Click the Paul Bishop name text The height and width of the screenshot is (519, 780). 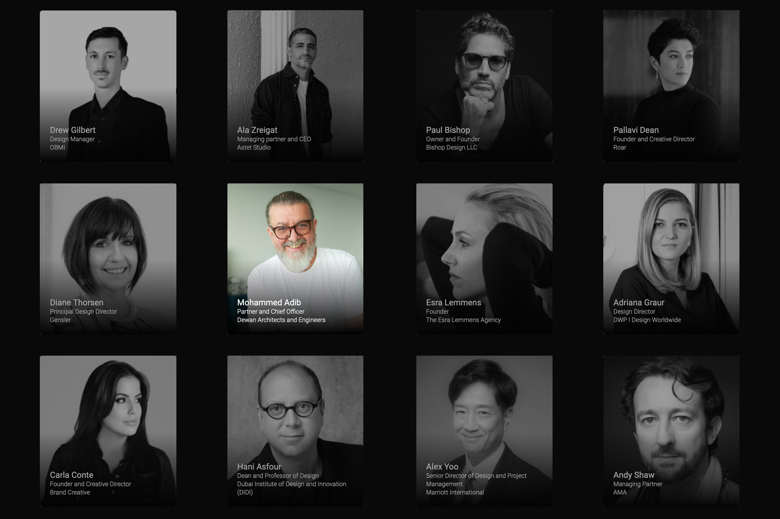(448, 130)
